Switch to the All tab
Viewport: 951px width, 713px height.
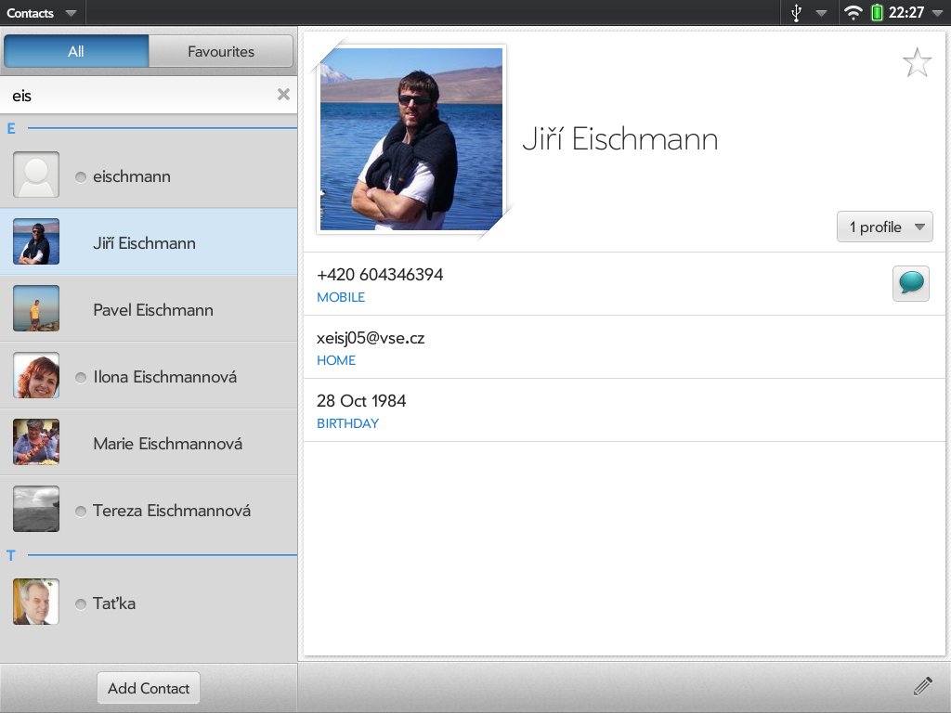(x=76, y=51)
